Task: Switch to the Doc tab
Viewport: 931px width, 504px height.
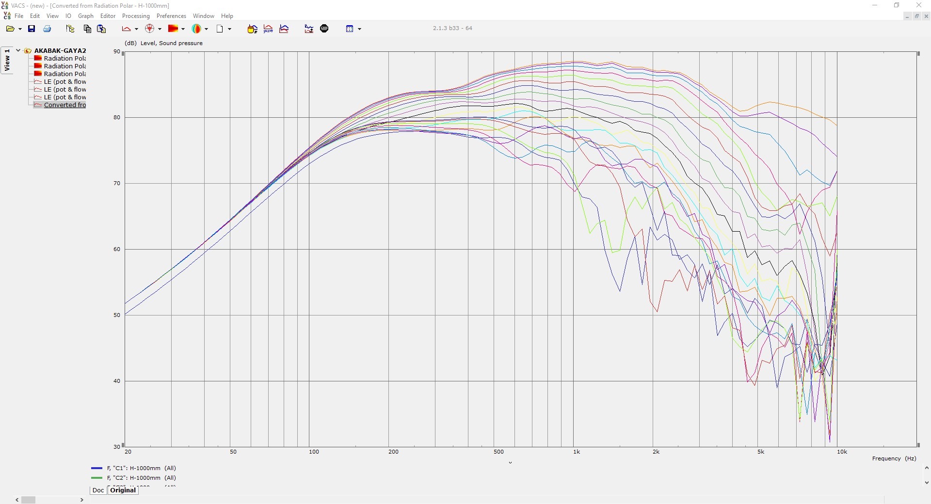Action: (x=98, y=490)
